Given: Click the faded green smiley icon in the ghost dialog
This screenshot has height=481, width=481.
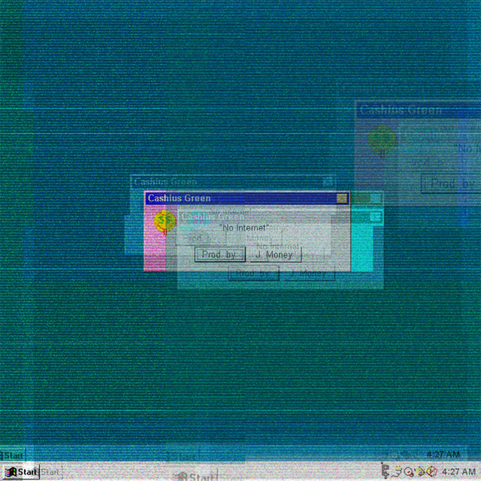Looking at the screenshot, I should coord(381,138).
